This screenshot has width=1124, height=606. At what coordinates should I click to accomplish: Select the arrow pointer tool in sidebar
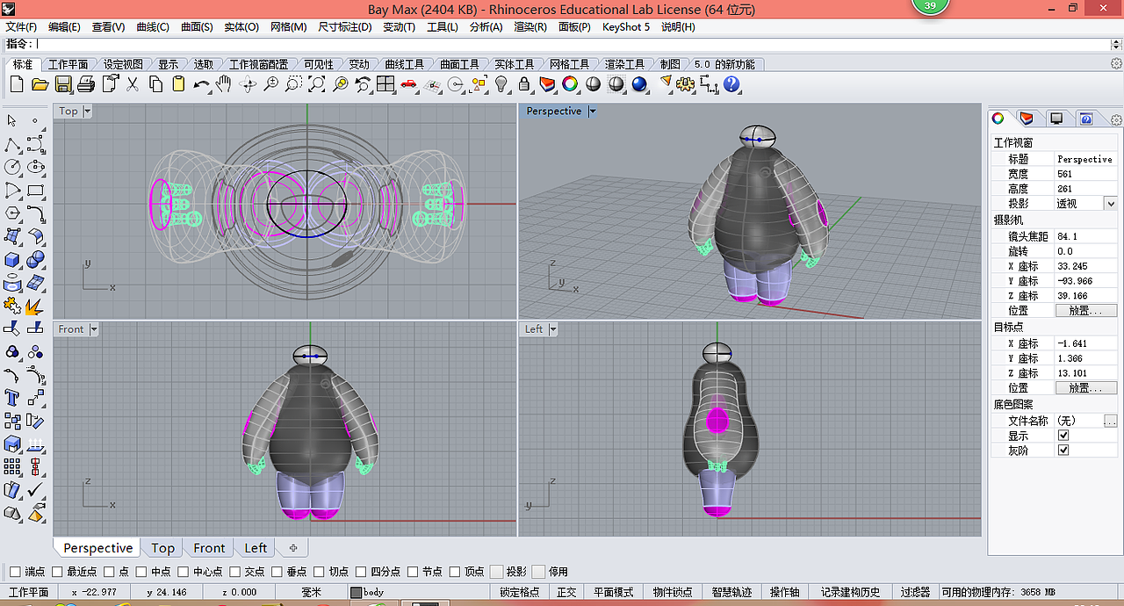[x=12, y=120]
